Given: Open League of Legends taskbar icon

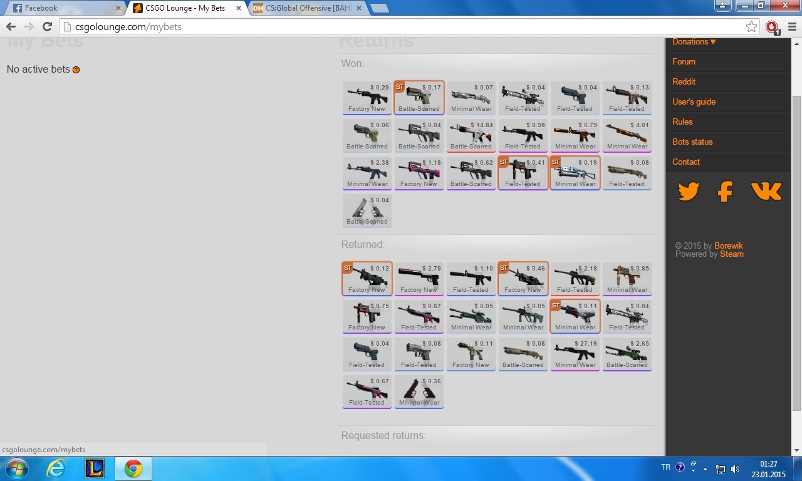Looking at the screenshot, I should pos(95,468).
